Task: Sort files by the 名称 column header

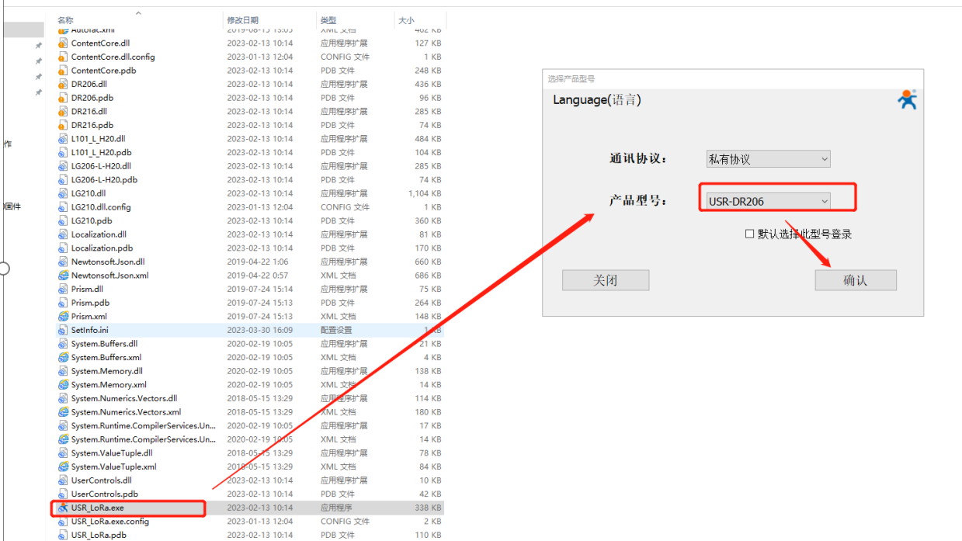Action: coord(66,20)
